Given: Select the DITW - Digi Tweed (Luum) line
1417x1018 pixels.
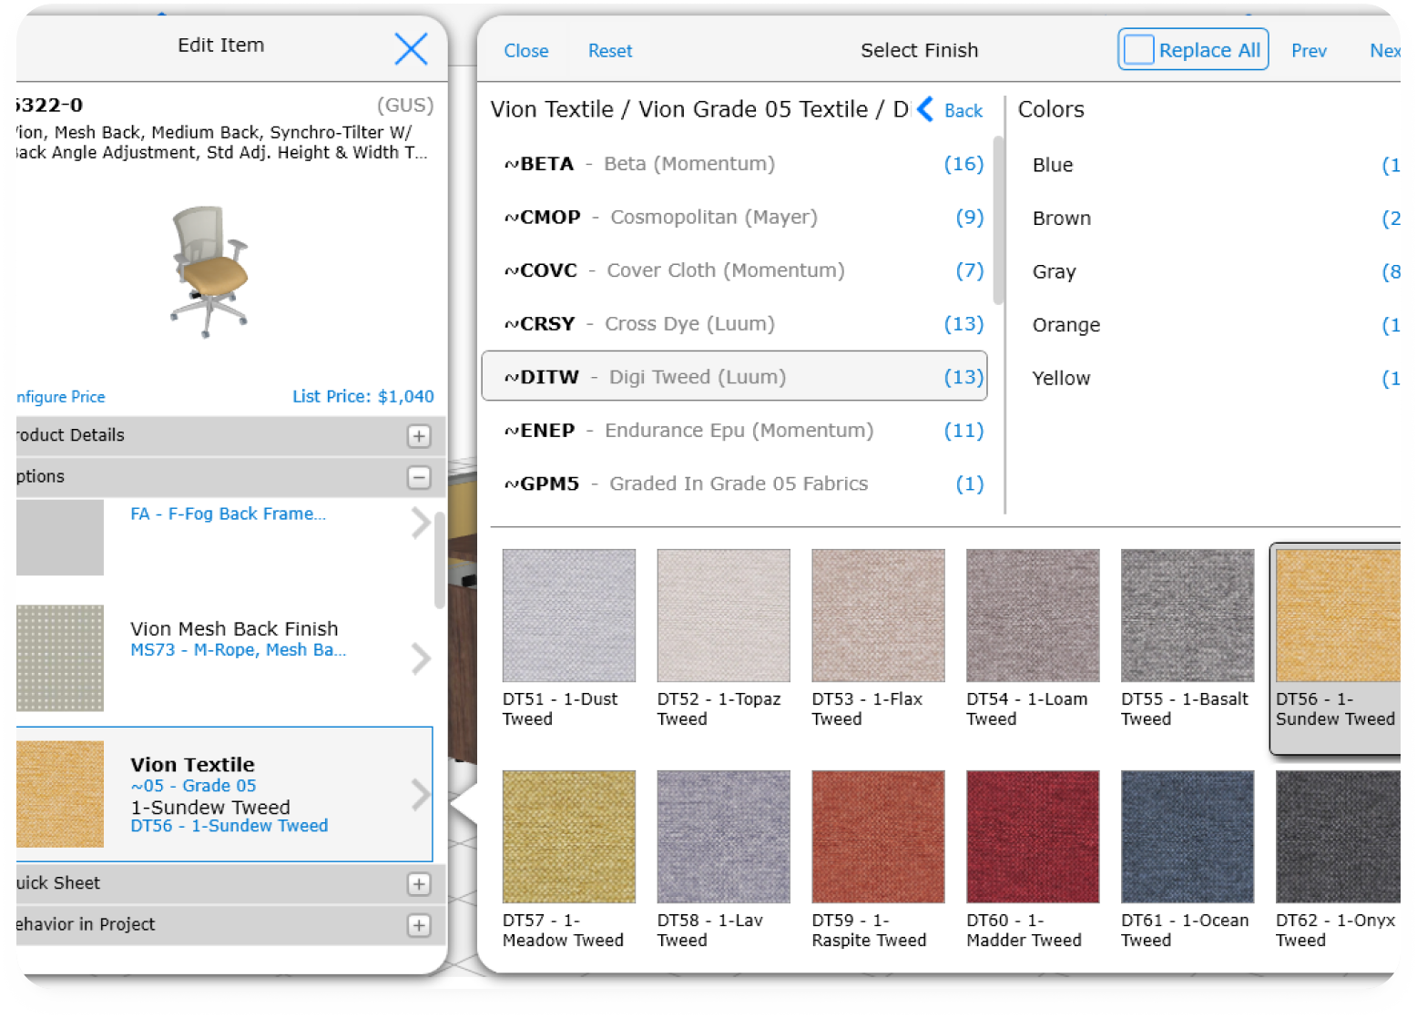Looking at the screenshot, I should click(735, 376).
